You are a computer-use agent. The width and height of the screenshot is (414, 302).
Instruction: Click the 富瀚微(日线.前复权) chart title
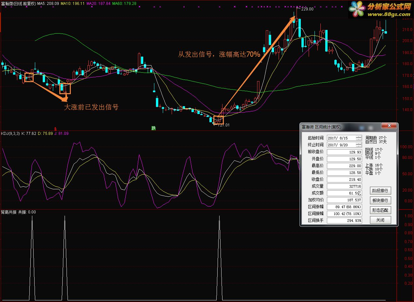tap(18, 3)
